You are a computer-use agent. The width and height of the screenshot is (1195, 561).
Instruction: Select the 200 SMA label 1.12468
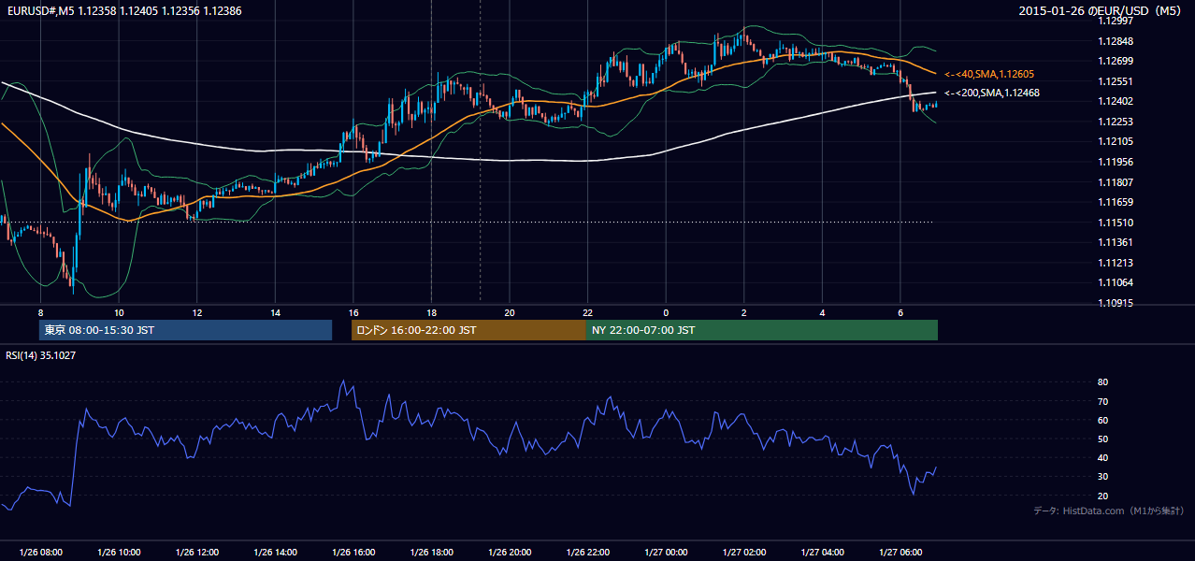coord(992,93)
